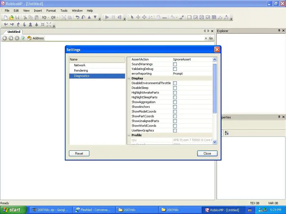
Task: Click the Tilt part icon
Action: coord(83,17)
